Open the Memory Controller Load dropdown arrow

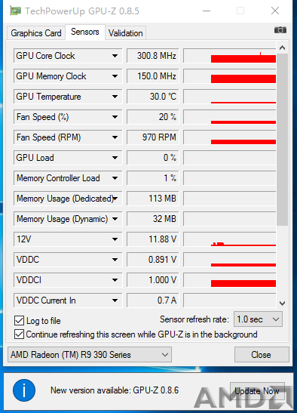[x=115, y=178]
